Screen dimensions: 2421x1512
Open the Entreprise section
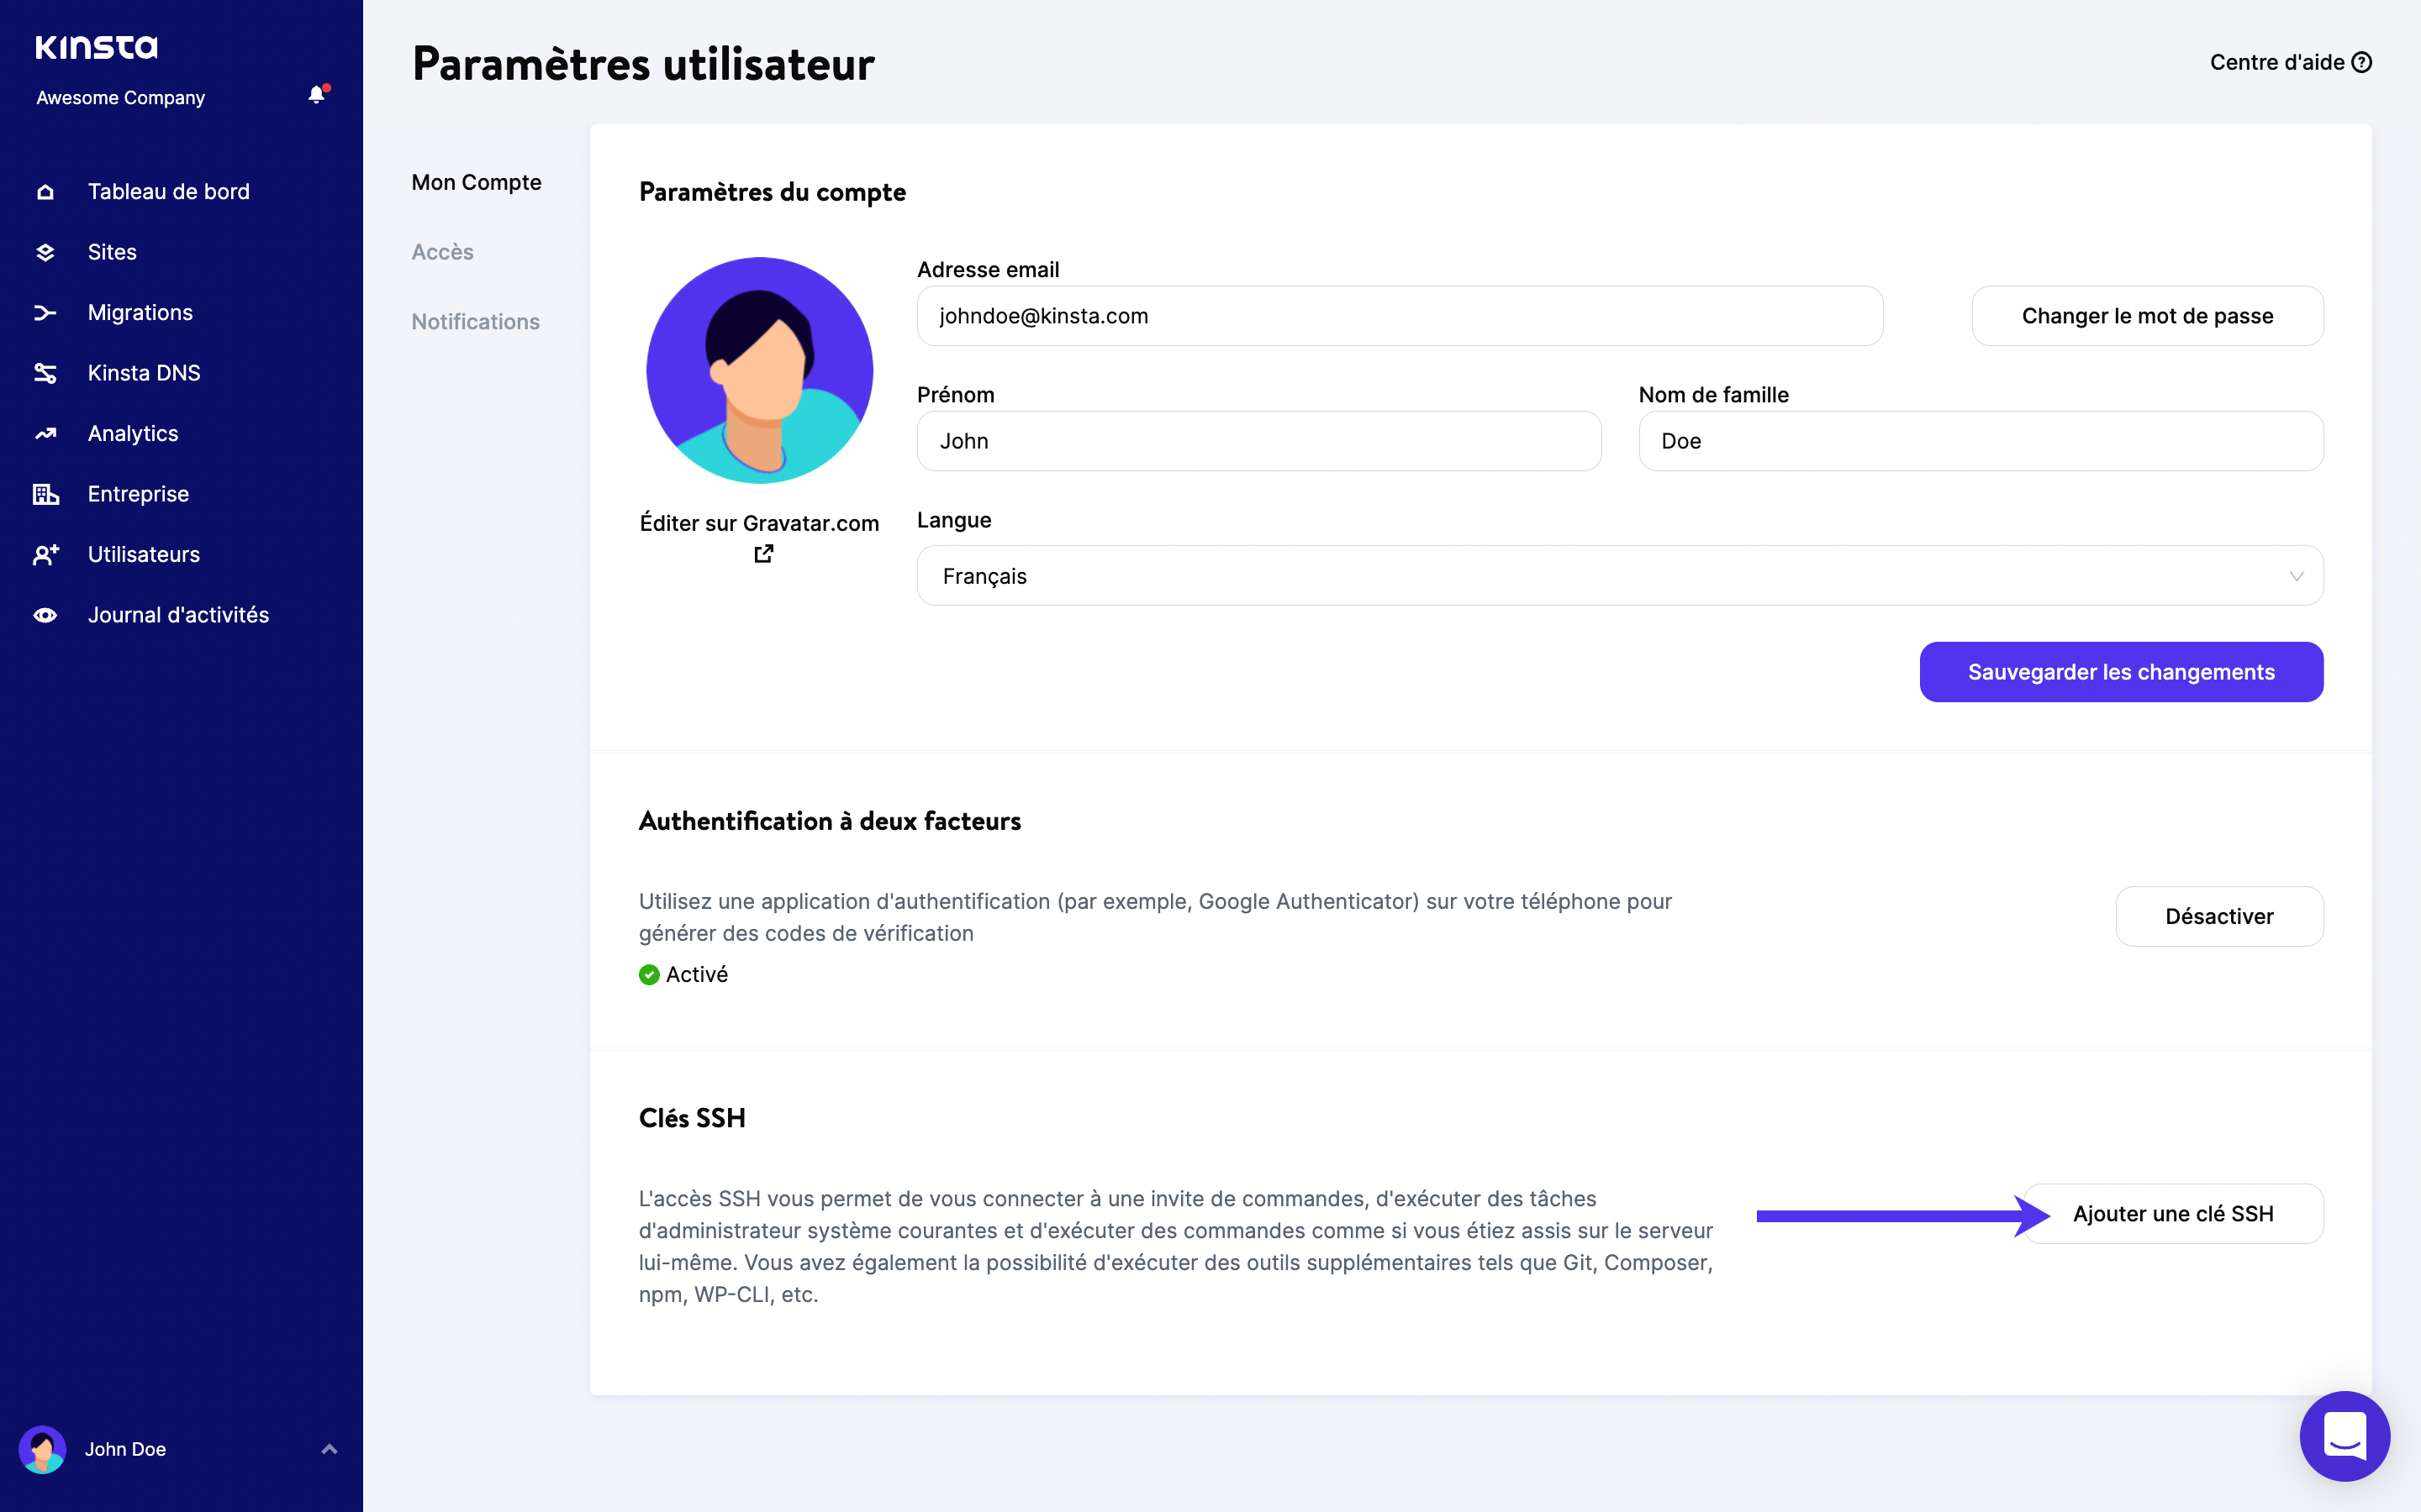[137, 493]
